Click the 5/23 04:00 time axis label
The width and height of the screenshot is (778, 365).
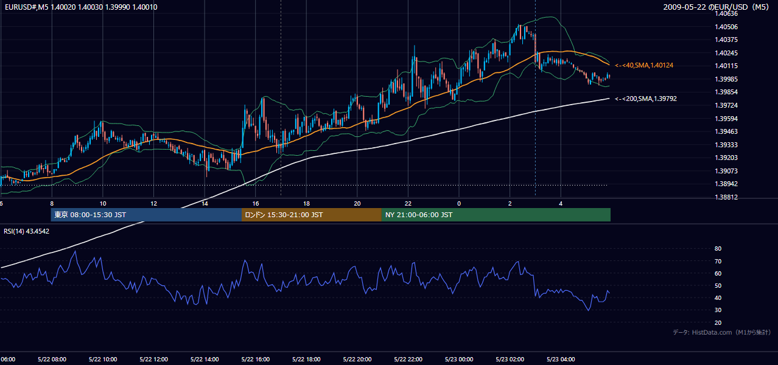click(561, 359)
